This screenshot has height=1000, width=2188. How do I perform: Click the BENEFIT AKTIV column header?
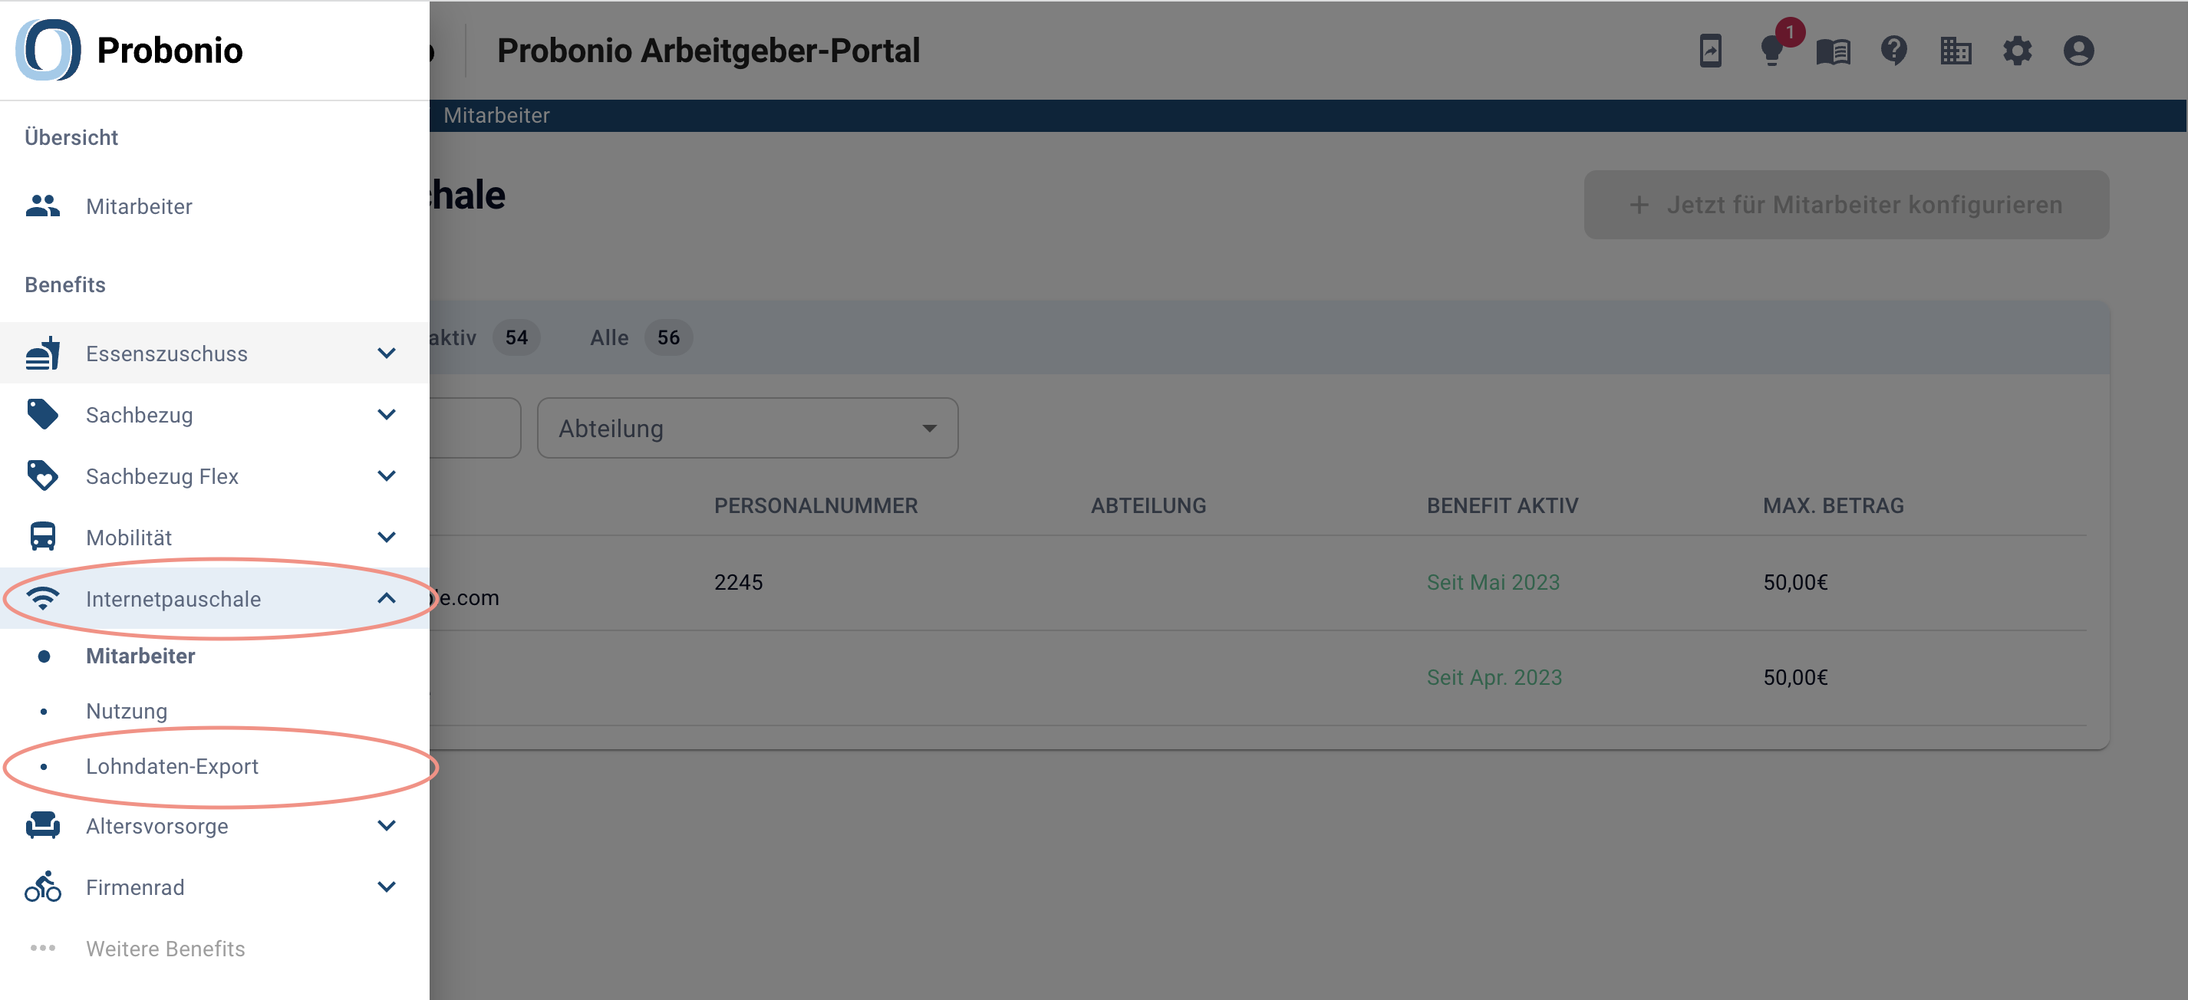coord(1501,506)
